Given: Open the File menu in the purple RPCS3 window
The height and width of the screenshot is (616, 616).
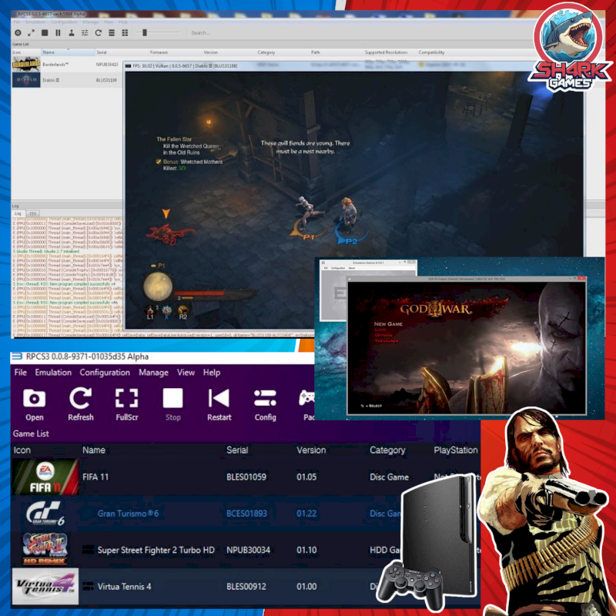Looking at the screenshot, I should pyautogui.click(x=21, y=373).
